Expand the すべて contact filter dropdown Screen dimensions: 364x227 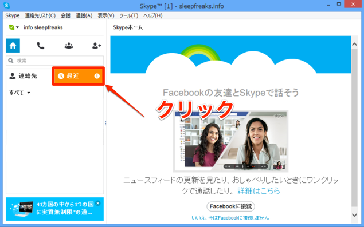pos(19,93)
